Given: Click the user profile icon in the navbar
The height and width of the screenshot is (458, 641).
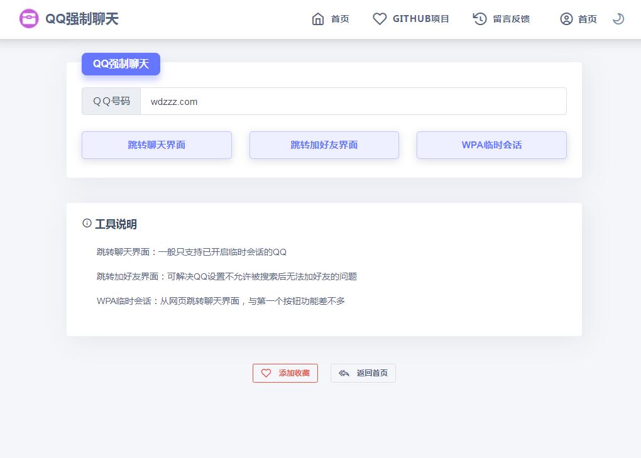Looking at the screenshot, I should 566,19.
